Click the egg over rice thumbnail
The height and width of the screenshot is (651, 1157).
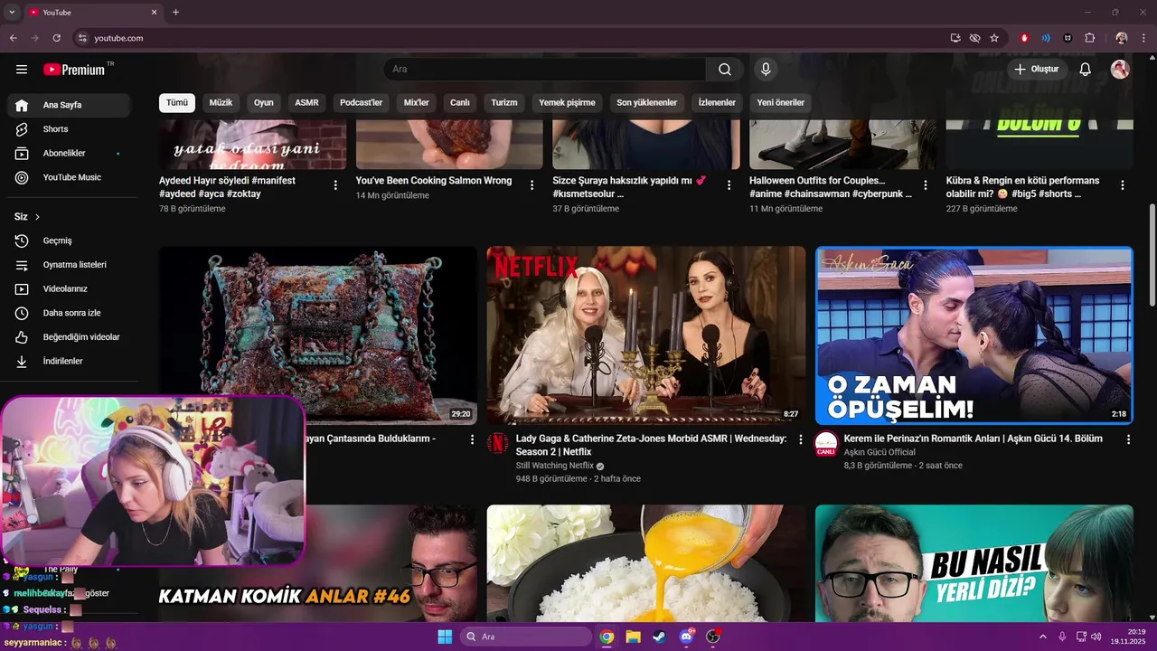[646, 563]
